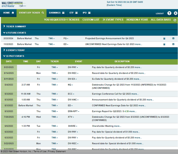The height and width of the screenshot is (154, 178).
Task: Expand the Ticker Summary section
Action: pos(89,26)
